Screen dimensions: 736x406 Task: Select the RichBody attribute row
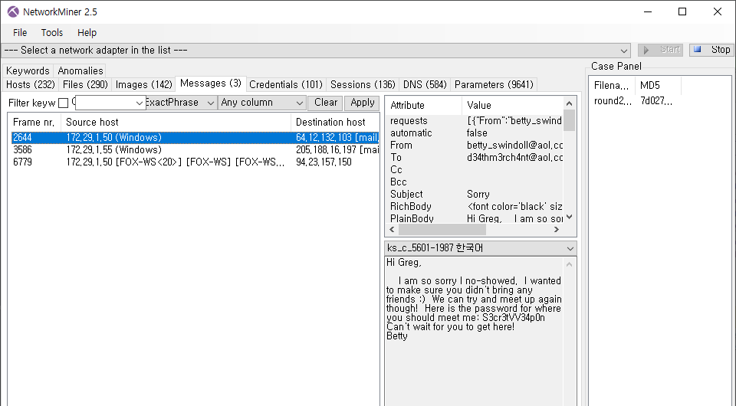[x=474, y=206]
